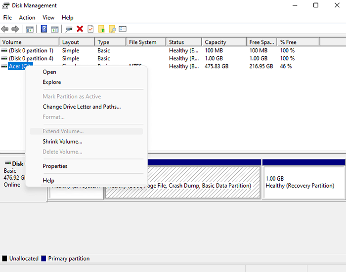Viewport: 346px width, 272px height.
Task: Click drive icon beside Acer (C:)
Action: (x=4, y=66)
